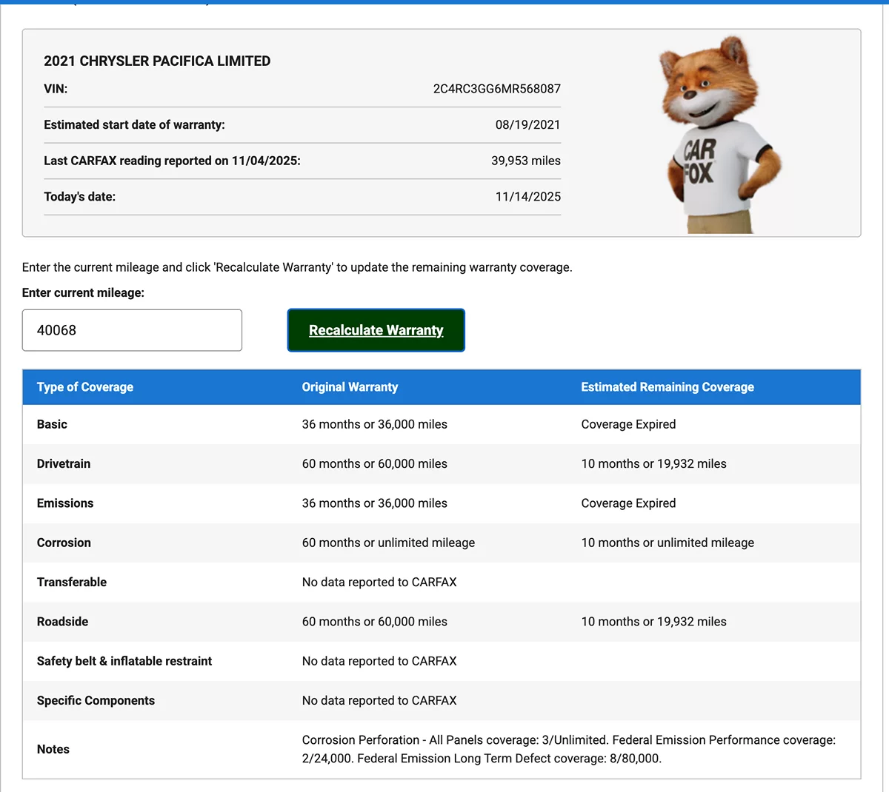Image resolution: width=889 pixels, height=792 pixels.
Task: Click the Safety belt & inflatable restraint label
Action: [x=124, y=661]
